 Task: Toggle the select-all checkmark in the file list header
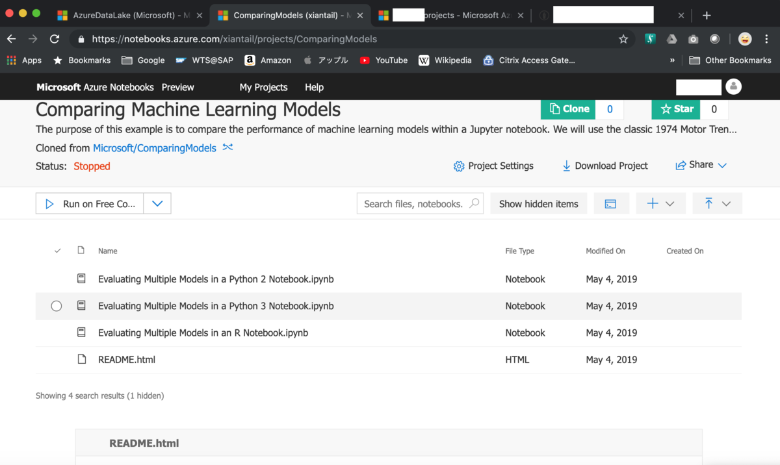tap(58, 251)
